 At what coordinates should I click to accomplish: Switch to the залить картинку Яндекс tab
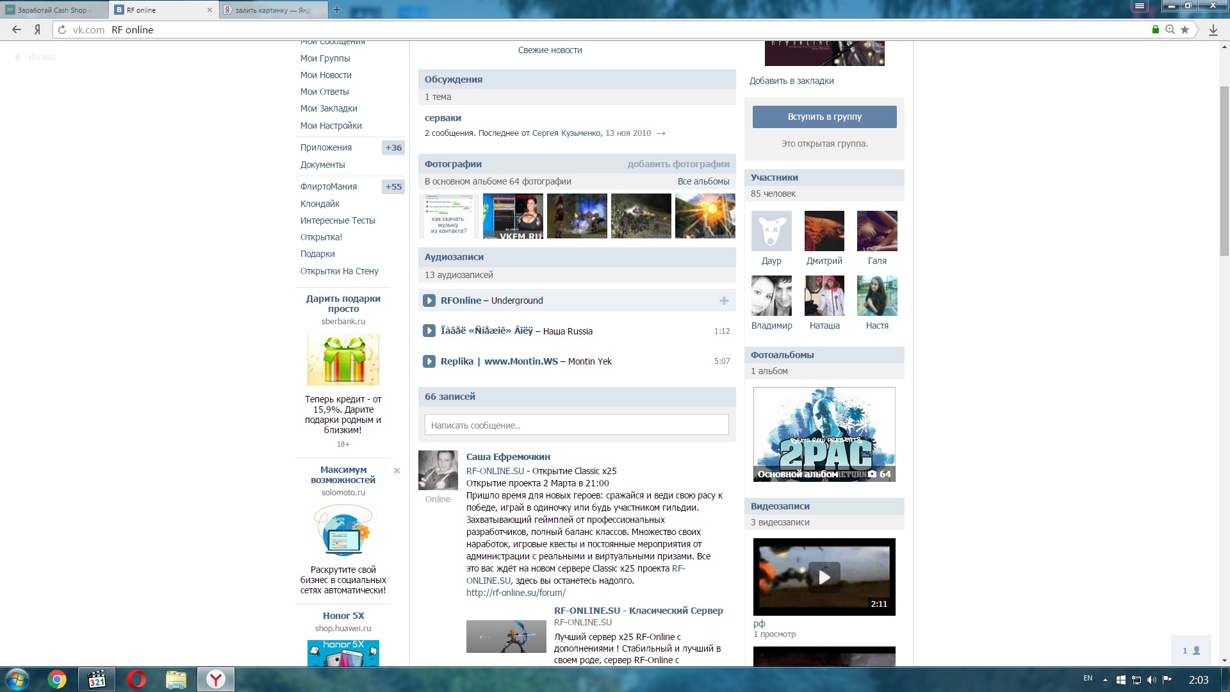coord(274,10)
